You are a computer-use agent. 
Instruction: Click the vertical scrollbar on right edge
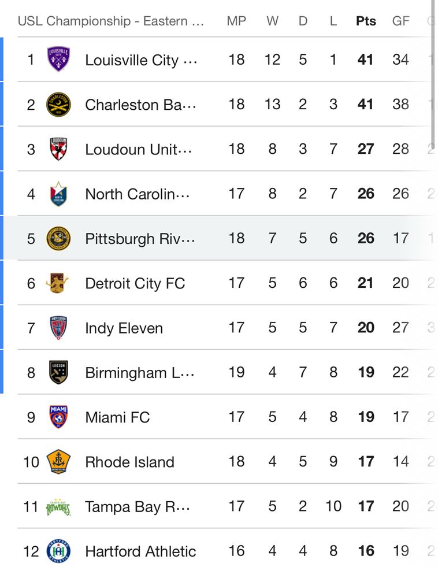pos(433,74)
